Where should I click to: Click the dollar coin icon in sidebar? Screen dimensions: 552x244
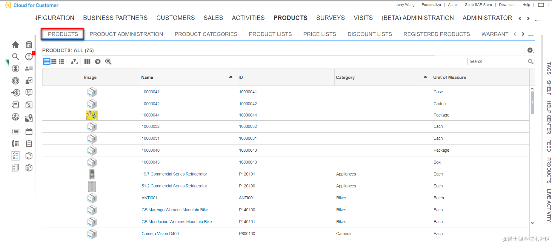coord(16,81)
